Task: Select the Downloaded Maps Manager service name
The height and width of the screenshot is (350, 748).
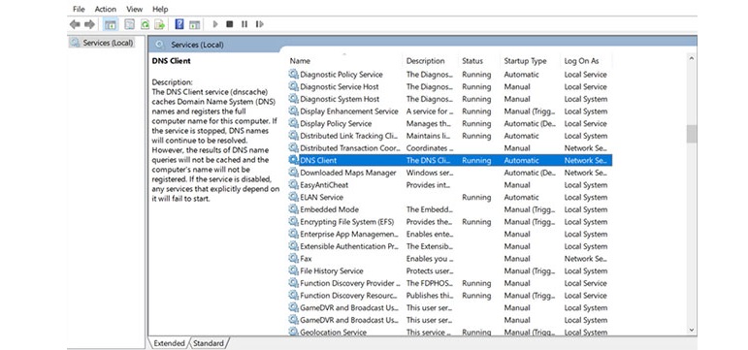Action: pos(347,173)
